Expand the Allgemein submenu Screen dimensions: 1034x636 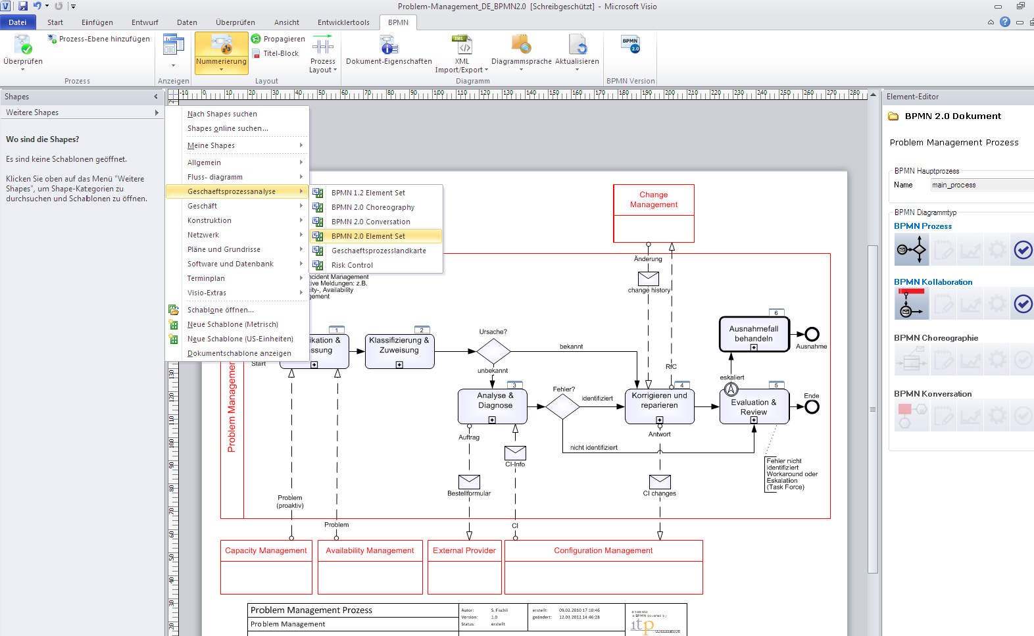(x=237, y=162)
